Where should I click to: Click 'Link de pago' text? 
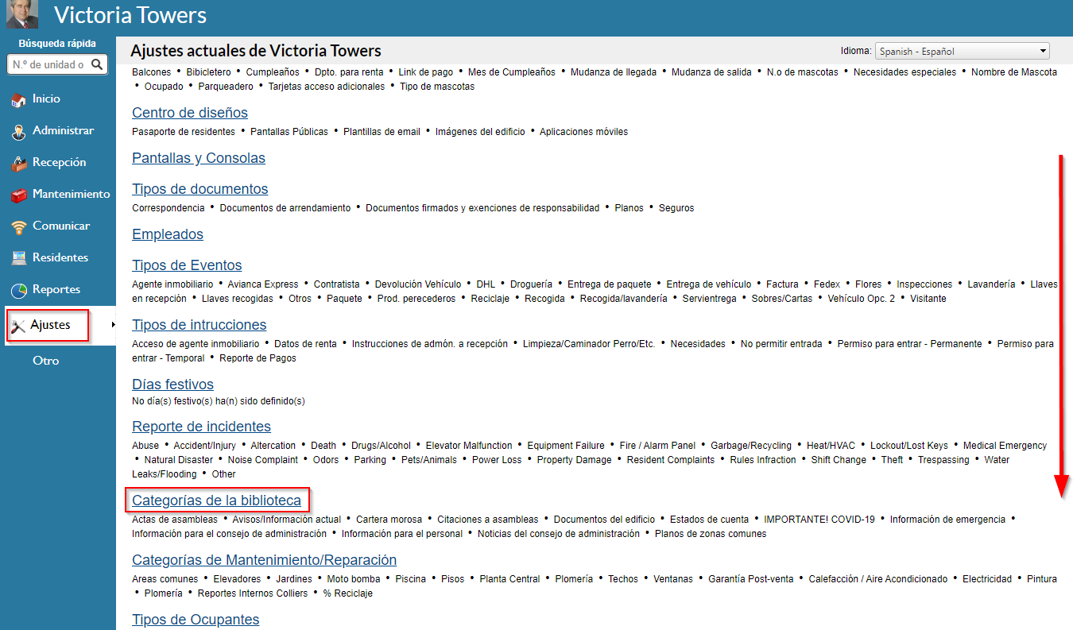point(425,72)
